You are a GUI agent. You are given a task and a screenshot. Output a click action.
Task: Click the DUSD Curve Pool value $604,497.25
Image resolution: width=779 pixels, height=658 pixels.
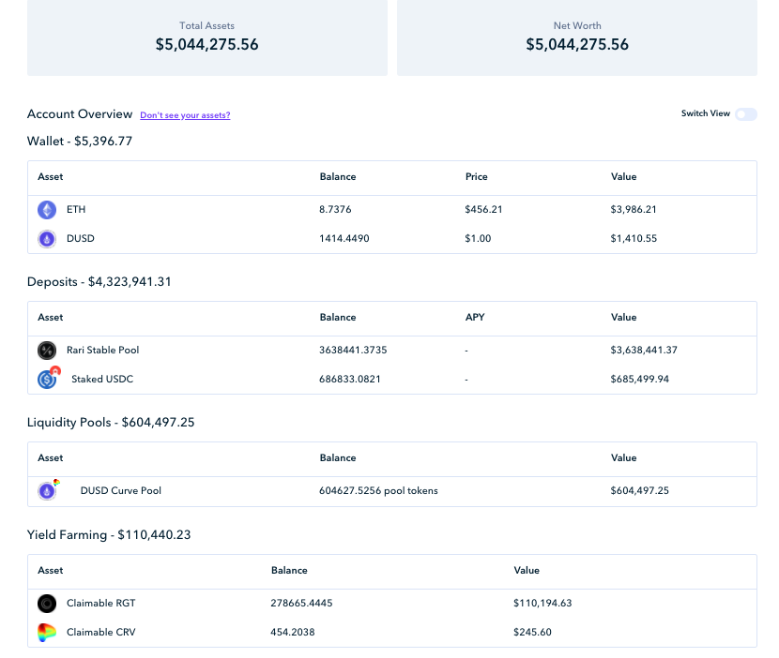pyautogui.click(x=640, y=491)
